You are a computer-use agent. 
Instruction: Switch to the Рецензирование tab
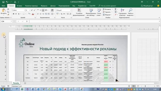click(x=64, y=6)
